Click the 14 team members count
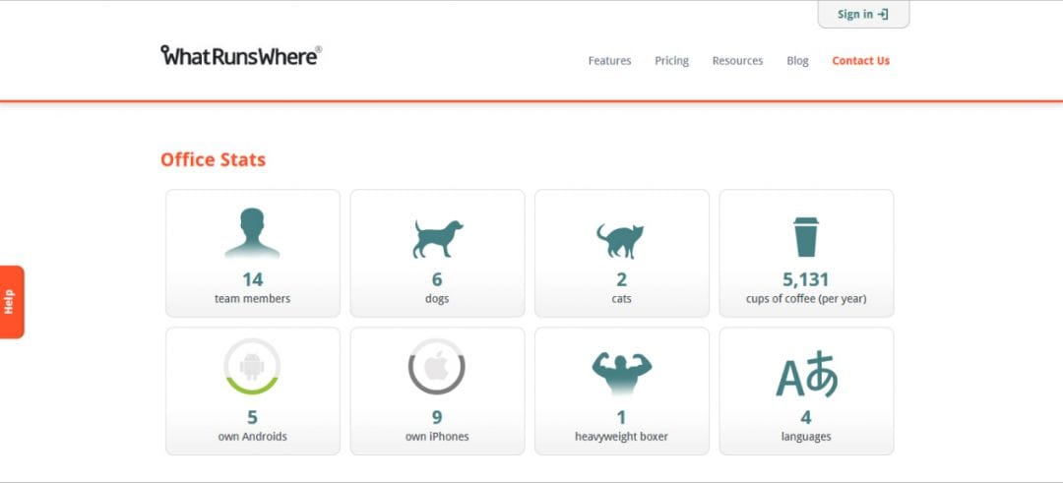This screenshot has width=1063, height=483. point(252,279)
